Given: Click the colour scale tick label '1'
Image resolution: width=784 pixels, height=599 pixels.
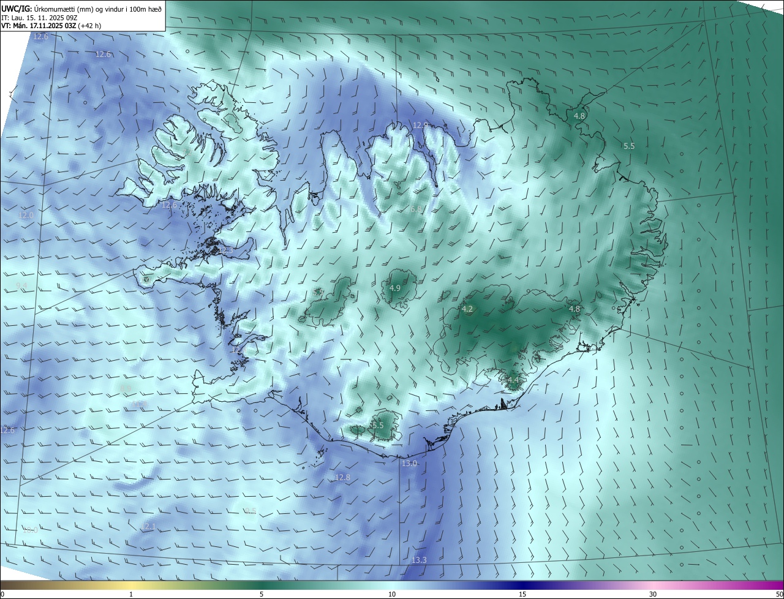Looking at the screenshot, I should tap(131, 594).
